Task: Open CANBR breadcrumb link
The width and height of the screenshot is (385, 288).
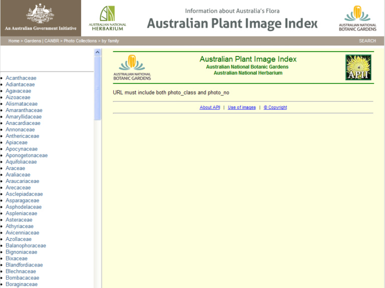Action: click(52, 41)
